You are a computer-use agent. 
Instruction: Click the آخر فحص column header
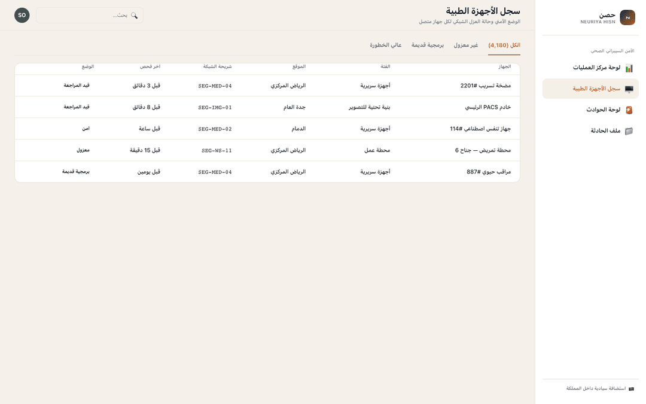(150, 66)
